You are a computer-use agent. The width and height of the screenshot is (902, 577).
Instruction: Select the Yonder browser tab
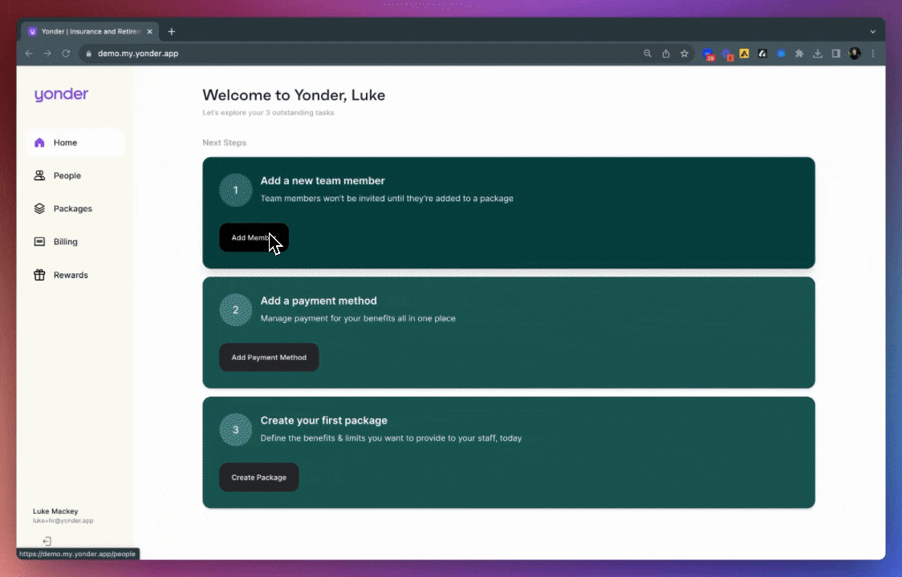pyautogui.click(x=91, y=31)
